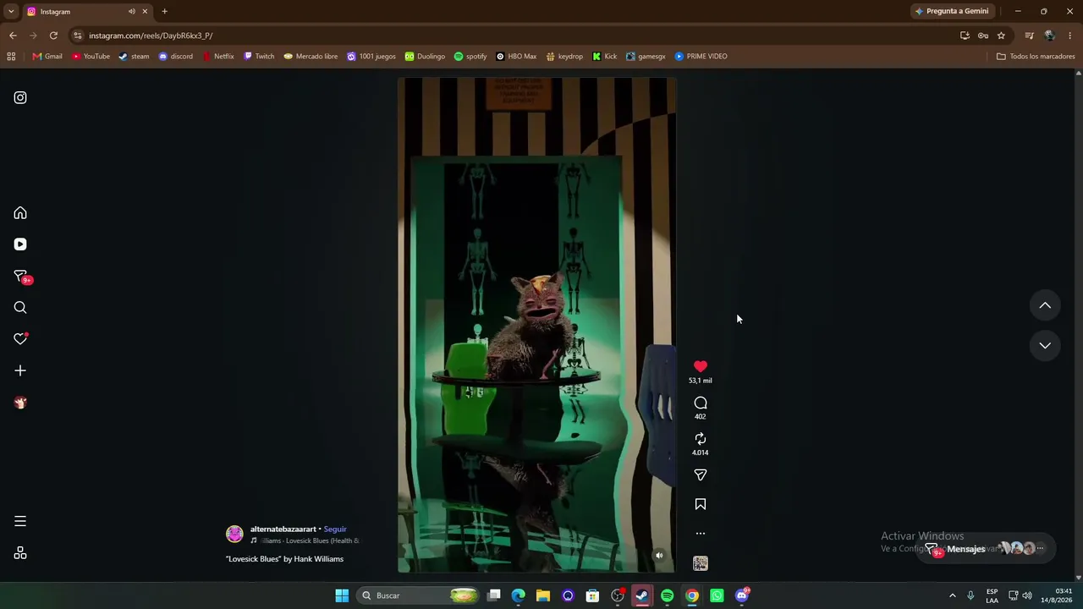Image resolution: width=1083 pixels, height=609 pixels.
Task: Go back in browser history
Action: click(x=13, y=36)
